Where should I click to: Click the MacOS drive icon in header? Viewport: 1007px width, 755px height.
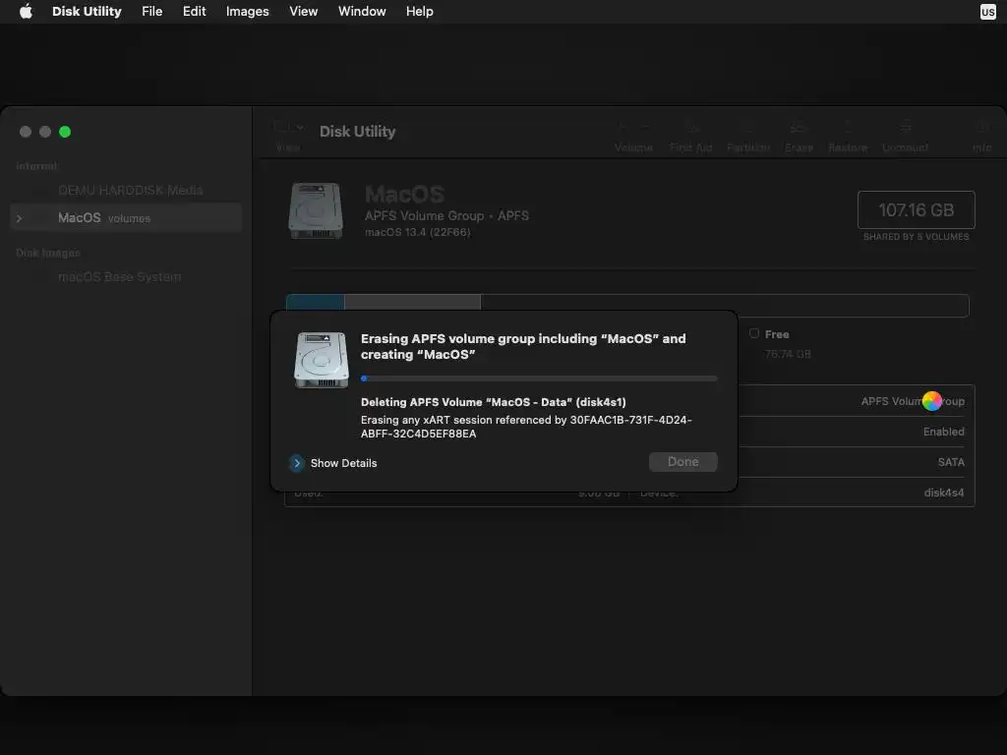pyautogui.click(x=316, y=210)
